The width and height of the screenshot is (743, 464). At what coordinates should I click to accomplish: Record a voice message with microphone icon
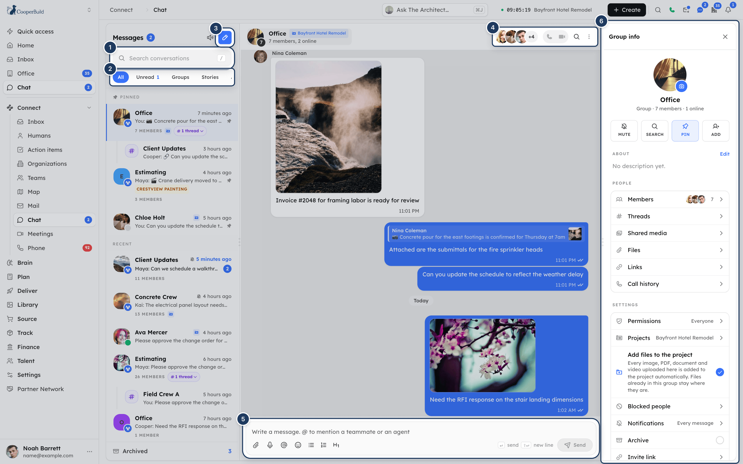[x=270, y=445]
